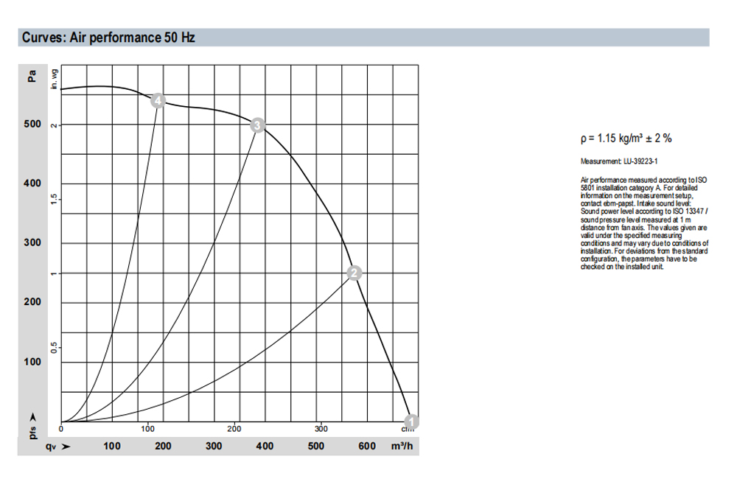Click operating point marker 1 at axis

[x=411, y=421]
